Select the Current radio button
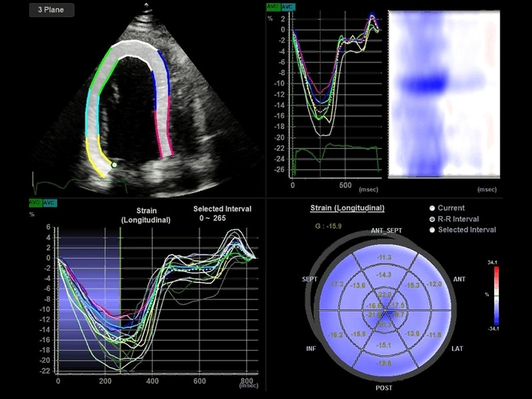This screenshot has width=532, height=399. pyautogui.click(x=432, y=208)
